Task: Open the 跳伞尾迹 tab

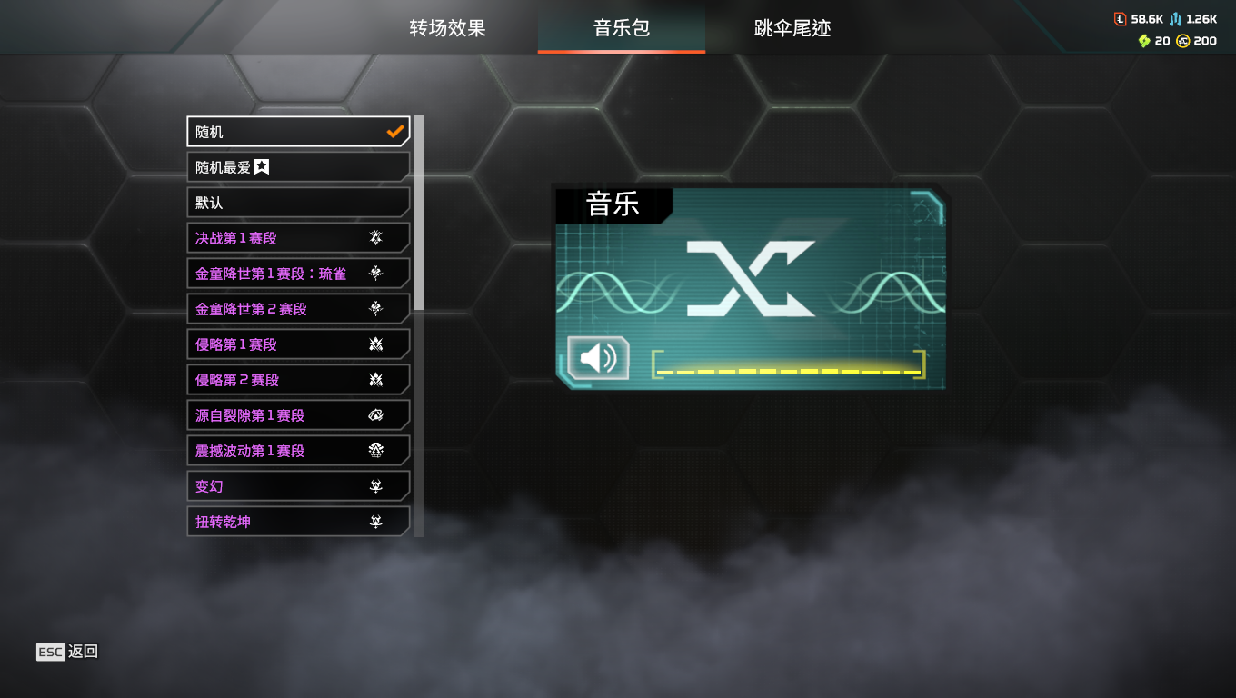Action: pos(792,28)
